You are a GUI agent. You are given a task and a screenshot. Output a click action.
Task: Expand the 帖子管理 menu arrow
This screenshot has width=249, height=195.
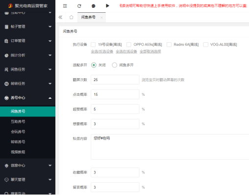tap(50, 27)
